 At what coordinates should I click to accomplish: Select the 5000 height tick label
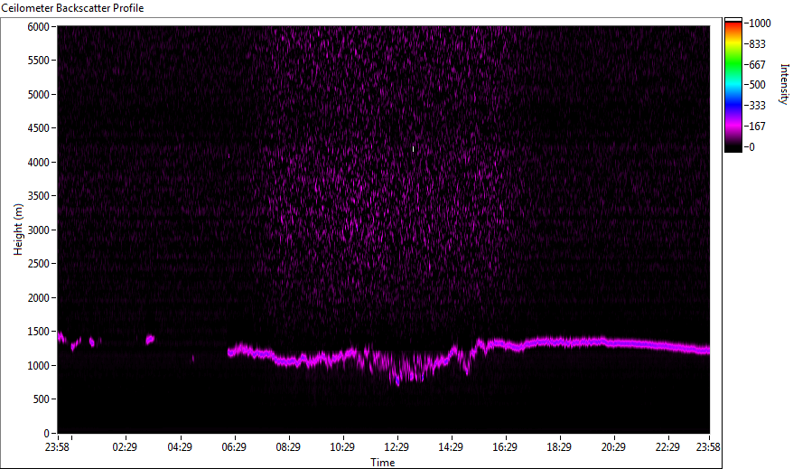click(39, 95)
